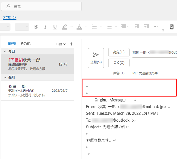Open the font name dropdown

[x=5, y=27]
